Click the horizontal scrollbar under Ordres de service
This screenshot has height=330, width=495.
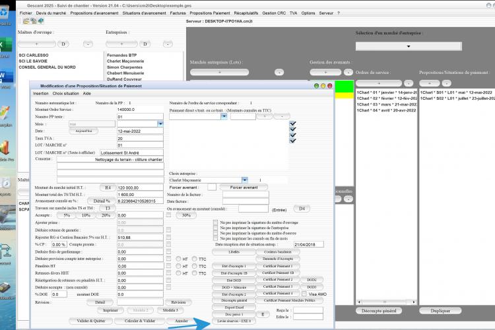point(386,302)
